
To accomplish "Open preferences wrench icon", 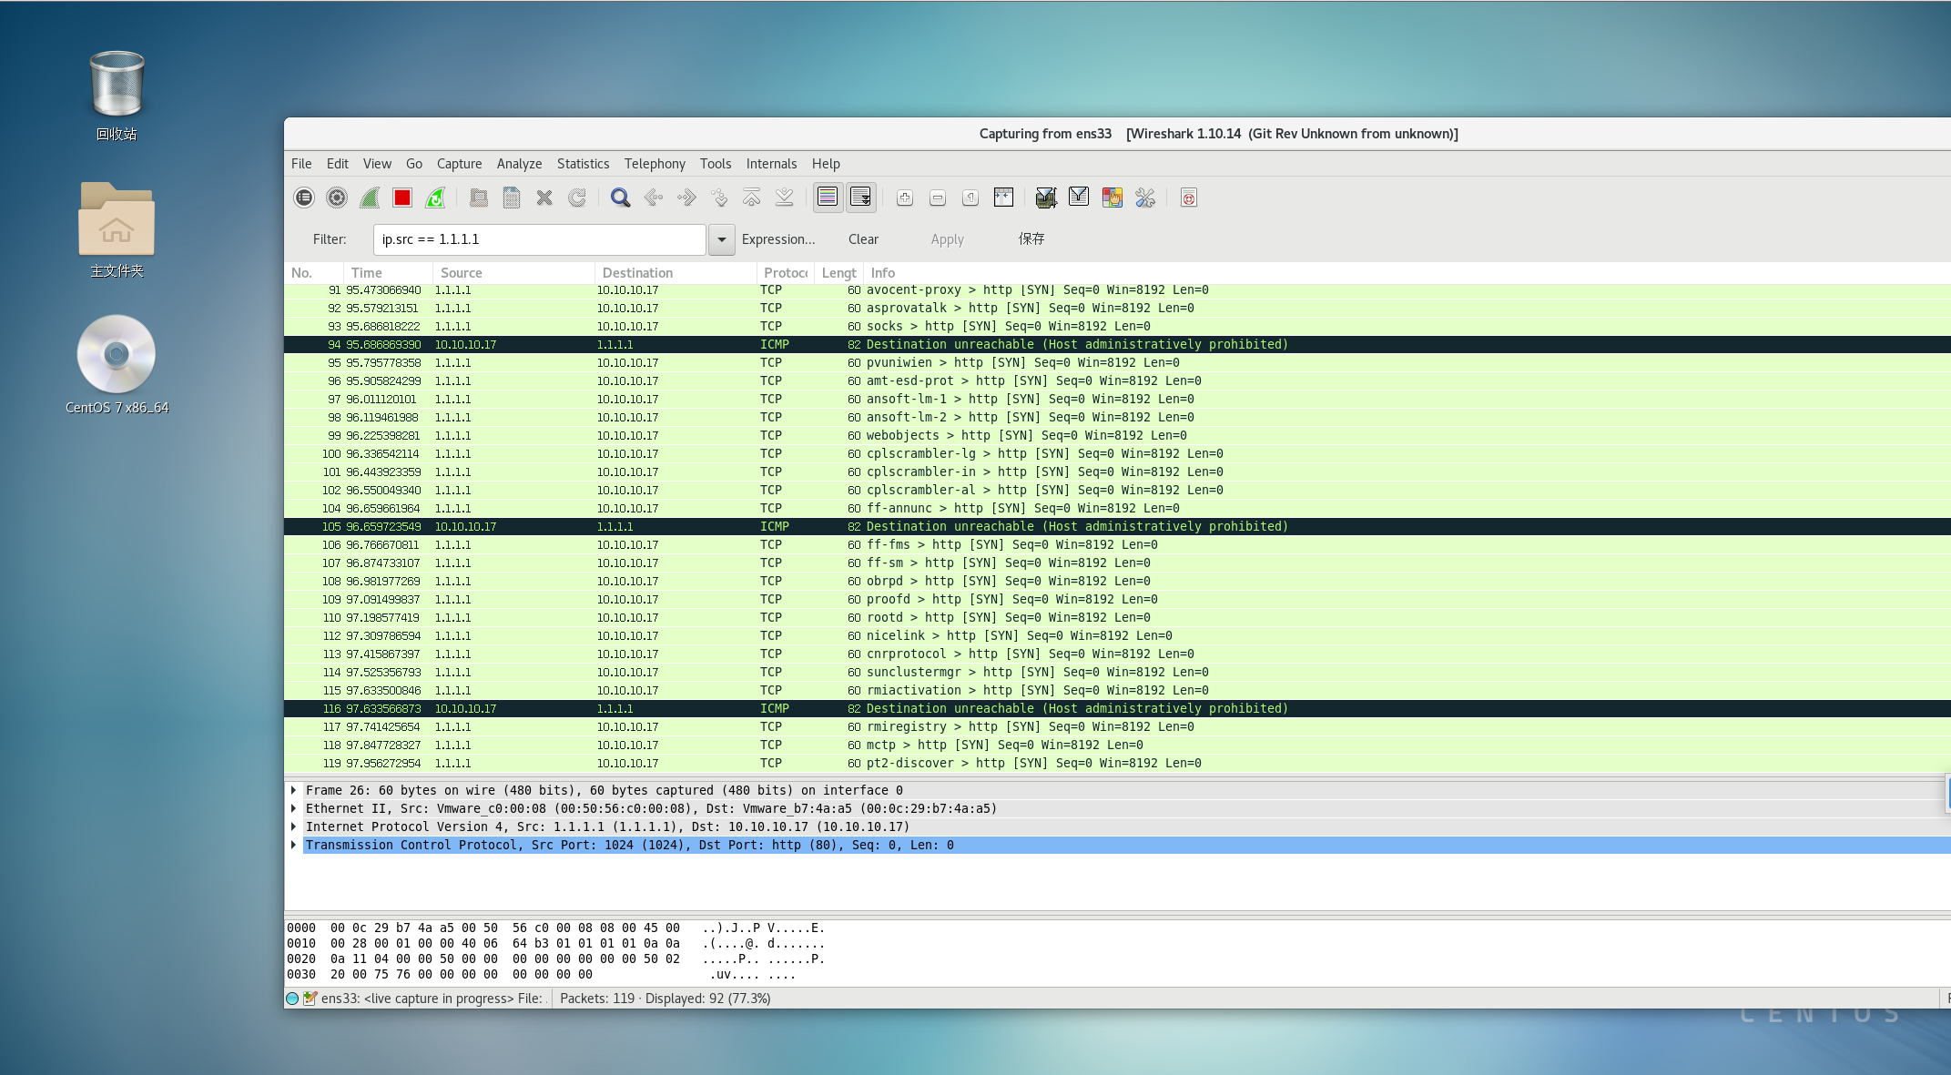I will point(1144,198).
